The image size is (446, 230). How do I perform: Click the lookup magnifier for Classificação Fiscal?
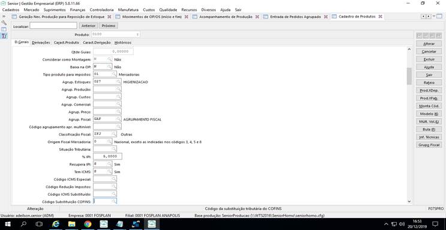point(114,134)
